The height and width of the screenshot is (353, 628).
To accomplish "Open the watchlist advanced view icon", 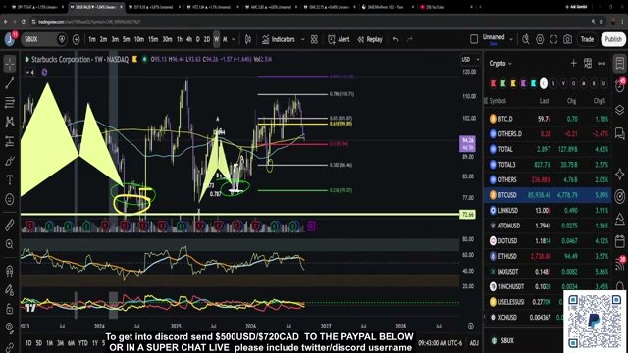I will pos(588,63).
